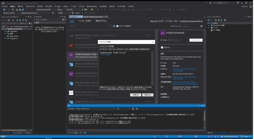The image size is (254, 139).
Task: Pin the Toolbox panel
Action: [62, 17]
